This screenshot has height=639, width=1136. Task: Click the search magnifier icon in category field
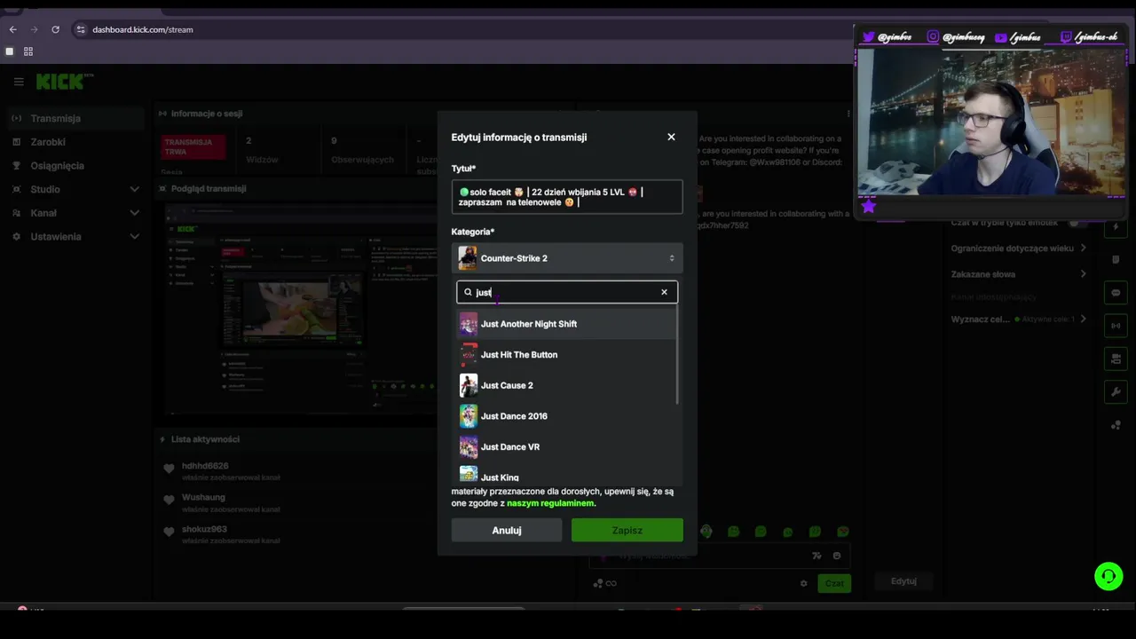468,292
